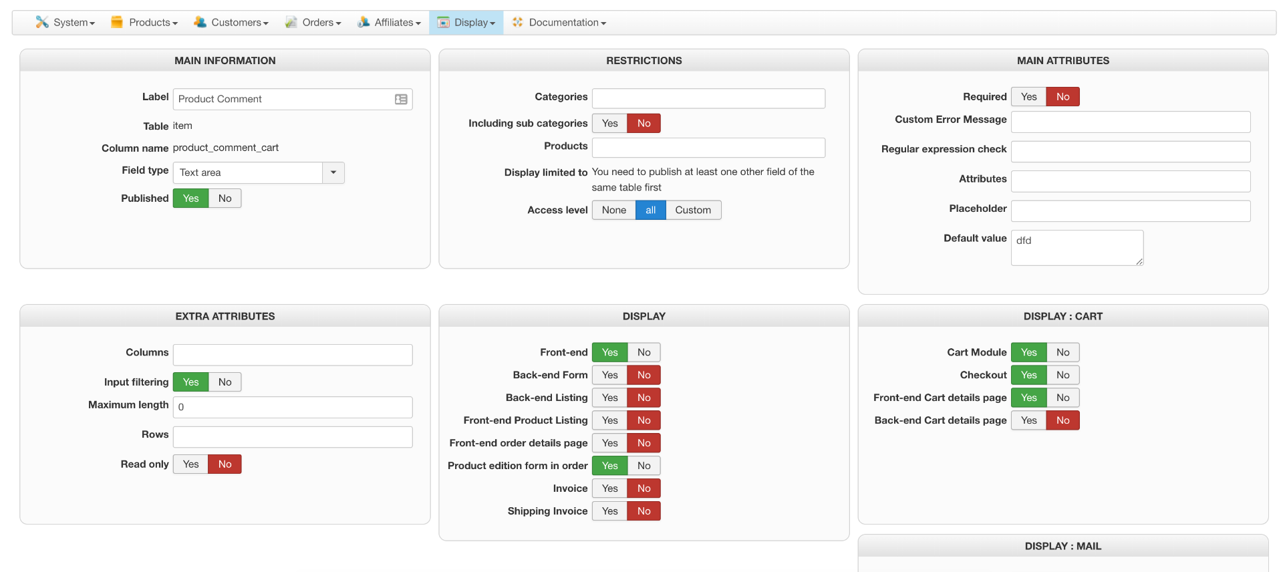
Task: Click the DISPLAY : MAIL panel header
Action: [x=1063, y=546]
